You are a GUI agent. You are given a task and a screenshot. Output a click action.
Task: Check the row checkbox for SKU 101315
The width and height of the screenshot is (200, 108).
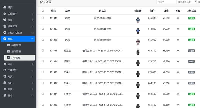point(43,50)
